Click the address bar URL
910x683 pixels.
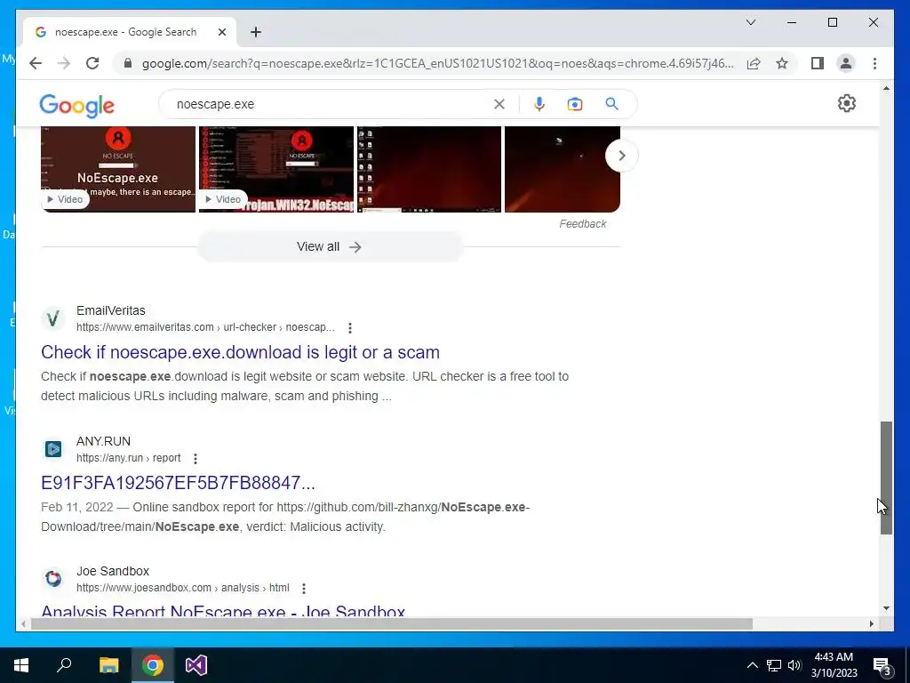(437, 63)
